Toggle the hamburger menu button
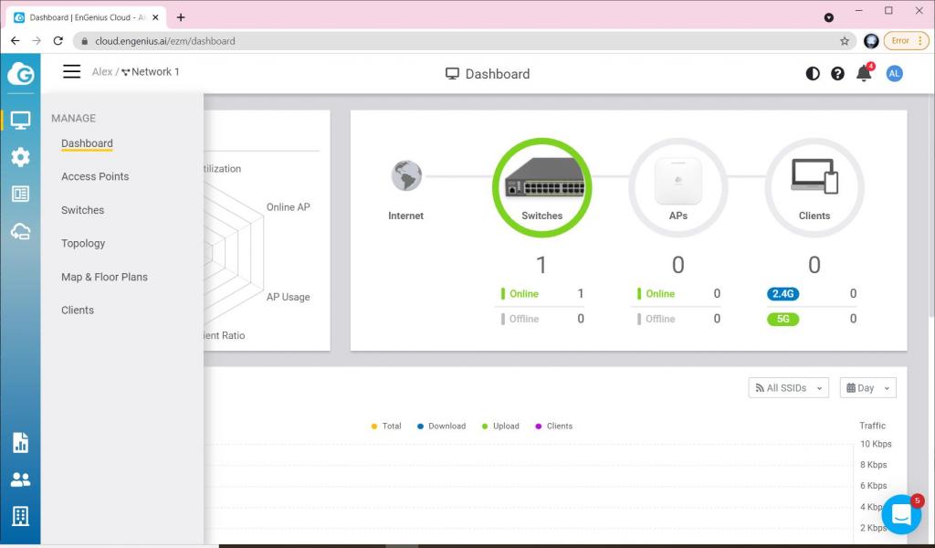The image size is (935, 548). pyautogui.click(x=71, y=71)
